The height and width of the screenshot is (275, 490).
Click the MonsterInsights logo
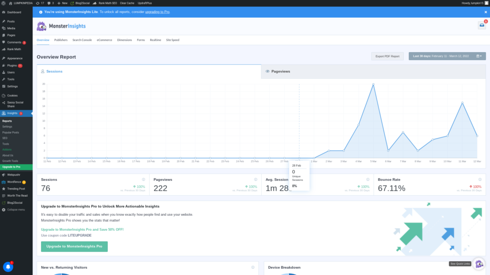(x=61, y=26)
